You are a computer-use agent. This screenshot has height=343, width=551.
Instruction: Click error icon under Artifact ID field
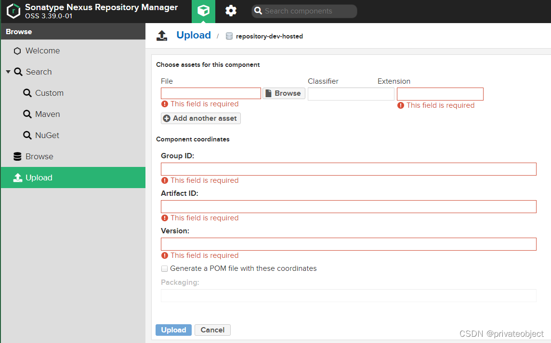164,218
